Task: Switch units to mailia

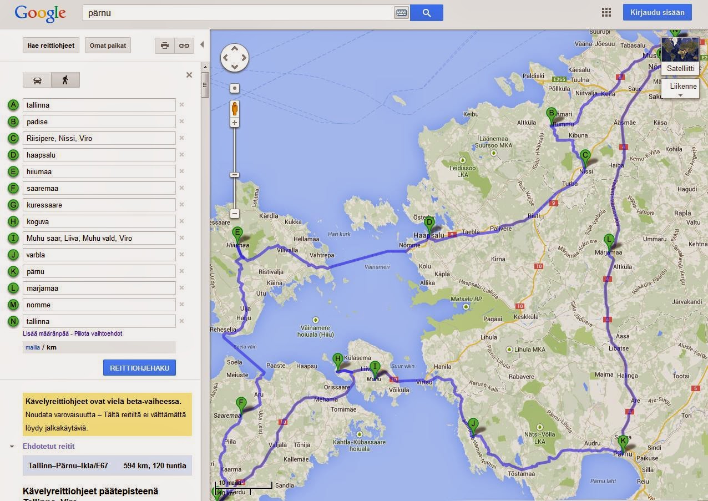Action: [33, 347]
